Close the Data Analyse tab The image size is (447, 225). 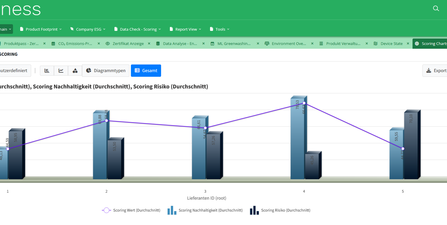pyautogui.click(x=204, y=43)
